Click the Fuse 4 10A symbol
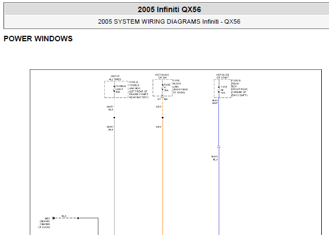This screenshot has height=235, width=329. pyautogui.click(x=163, y=88)
